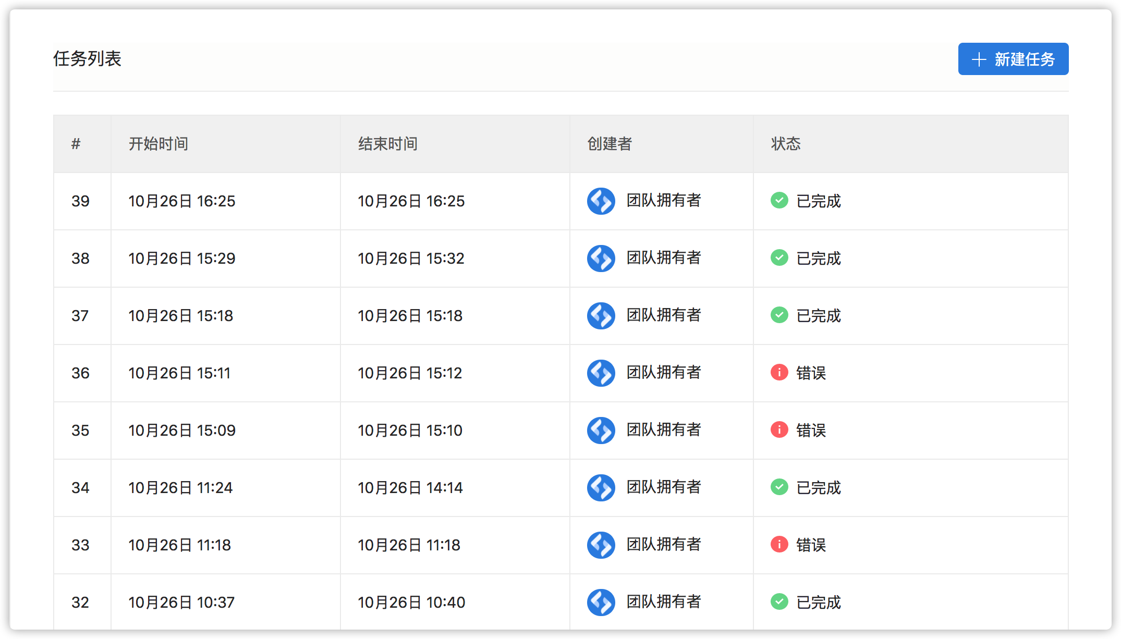Click the 状态 column header
The width and height of the screenshot is (1121, 639).
pos(786,144)
